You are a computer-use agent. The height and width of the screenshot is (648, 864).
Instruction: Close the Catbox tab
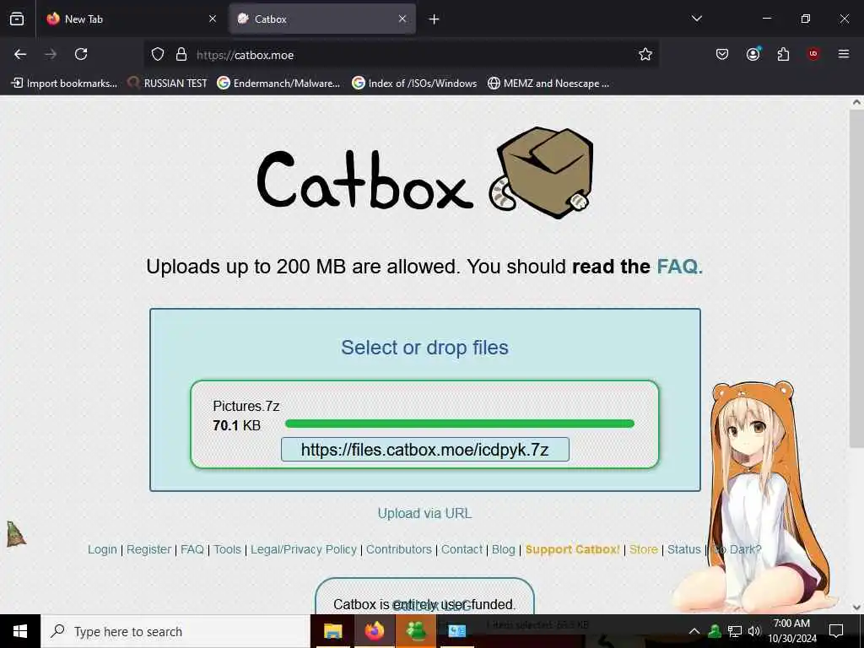coord(402,19)
